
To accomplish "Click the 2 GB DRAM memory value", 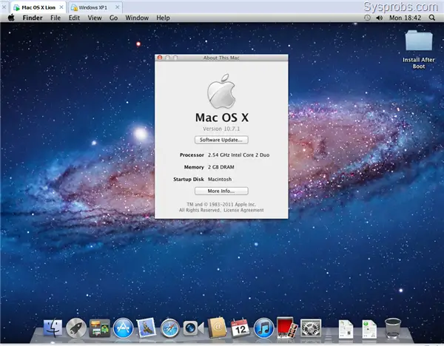I will coord(221,167).
